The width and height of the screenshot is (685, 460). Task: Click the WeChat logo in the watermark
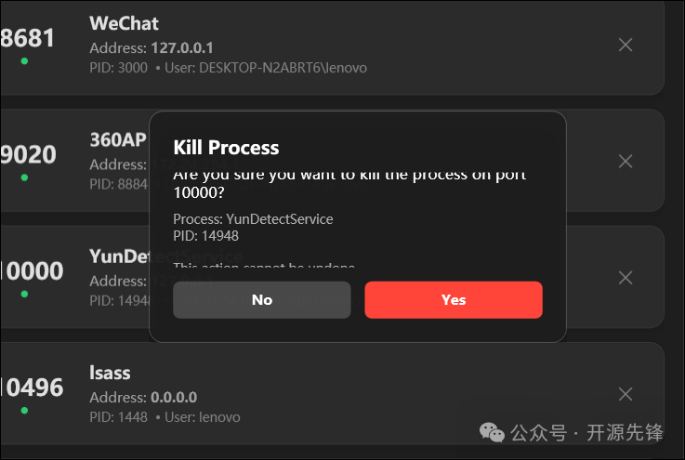pyautogui.click(x=493, y=432)
